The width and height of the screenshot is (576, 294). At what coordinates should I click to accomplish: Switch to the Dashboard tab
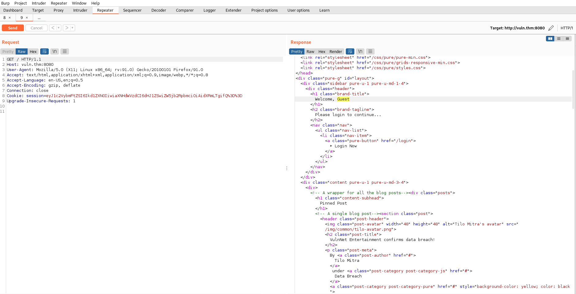pyautogui.click(x=13, y=10)
